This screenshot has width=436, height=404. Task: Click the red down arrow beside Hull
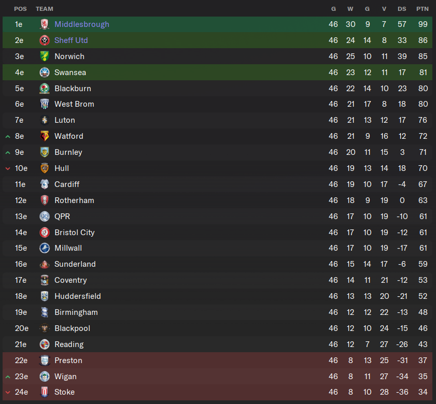tap(8, 169)
